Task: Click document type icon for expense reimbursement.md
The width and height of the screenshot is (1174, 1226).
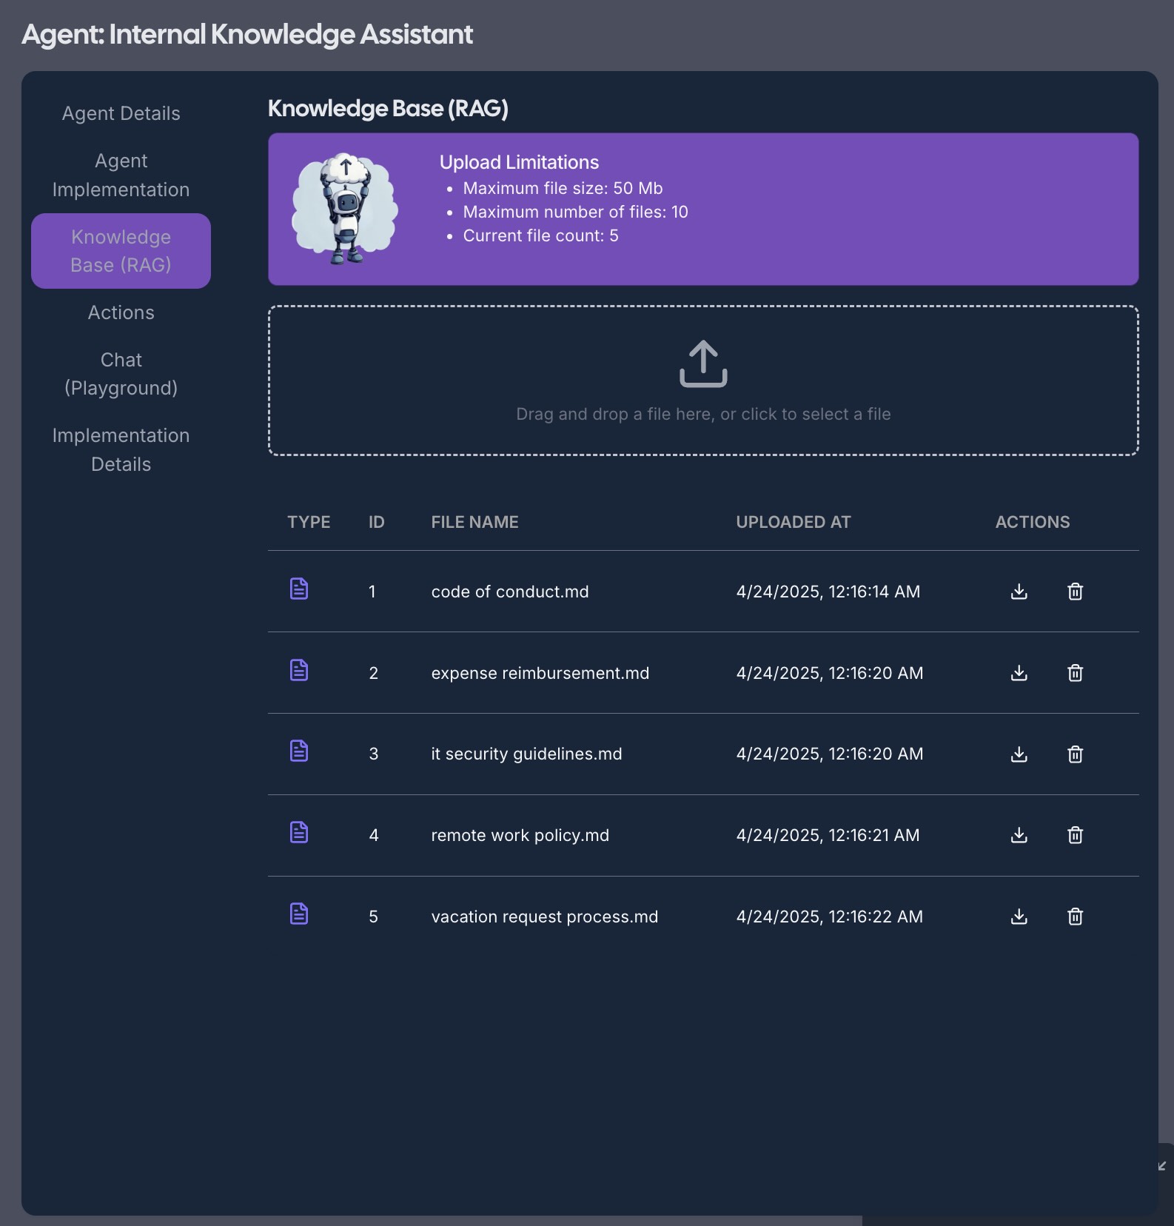Action: click(x=299, y=670)
